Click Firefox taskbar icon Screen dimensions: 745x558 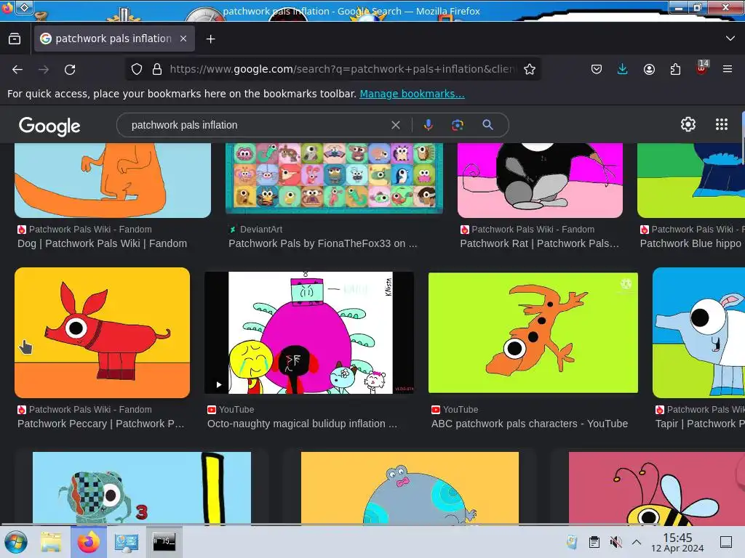tap(89, 542)
